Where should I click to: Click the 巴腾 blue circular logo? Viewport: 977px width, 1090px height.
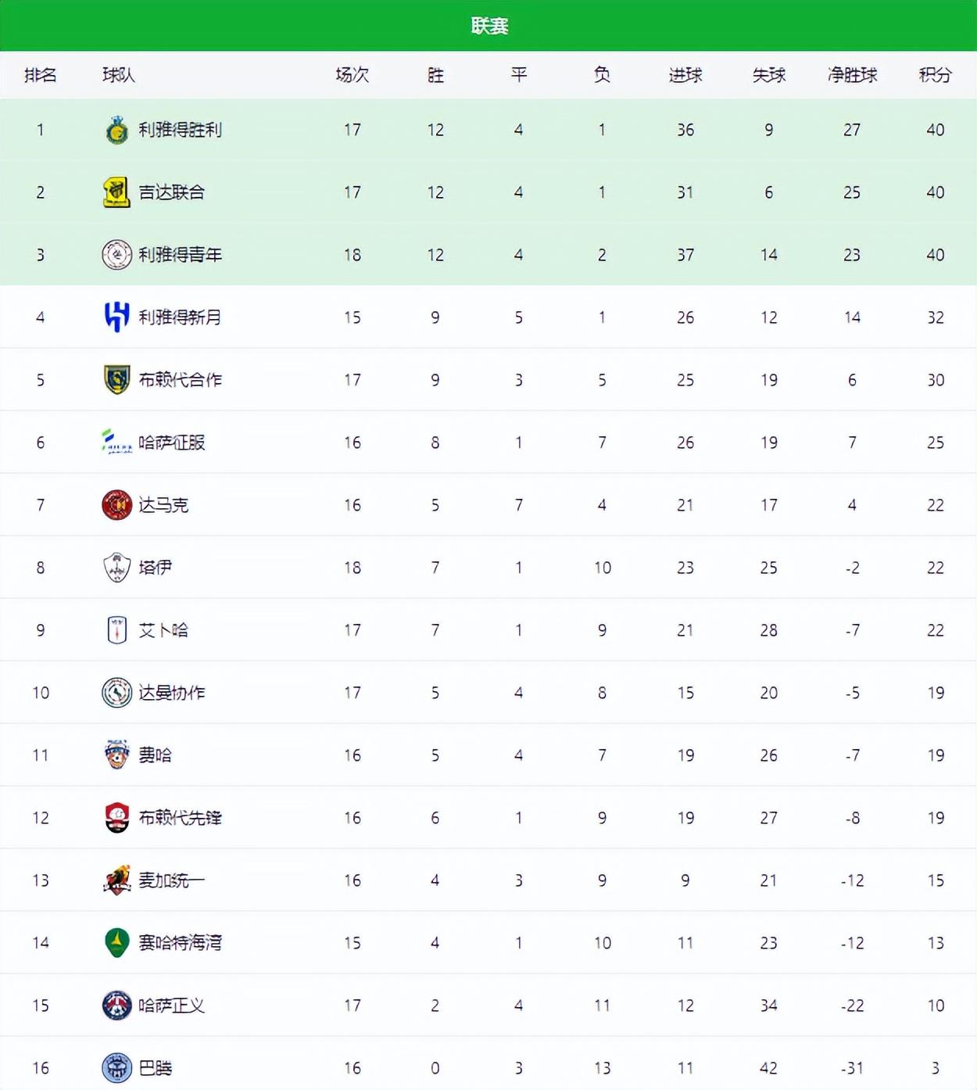click(116, 1068)
